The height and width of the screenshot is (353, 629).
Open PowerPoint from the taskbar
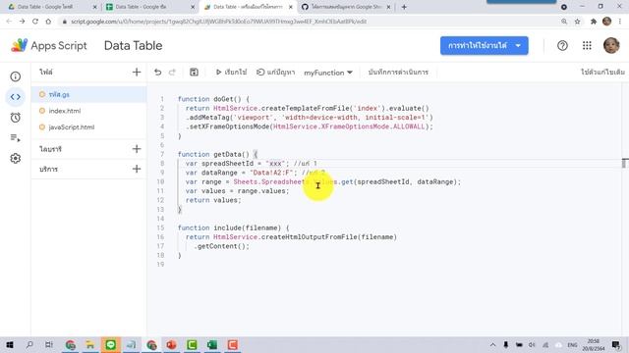click(172, 344)
